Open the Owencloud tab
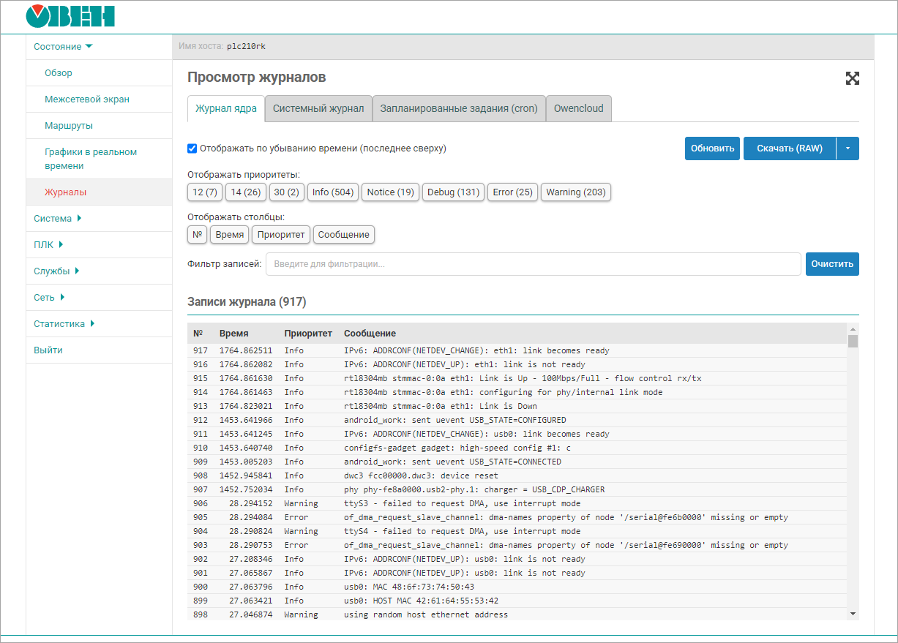Screen dimensions: 898x643 tap(578, 108)
